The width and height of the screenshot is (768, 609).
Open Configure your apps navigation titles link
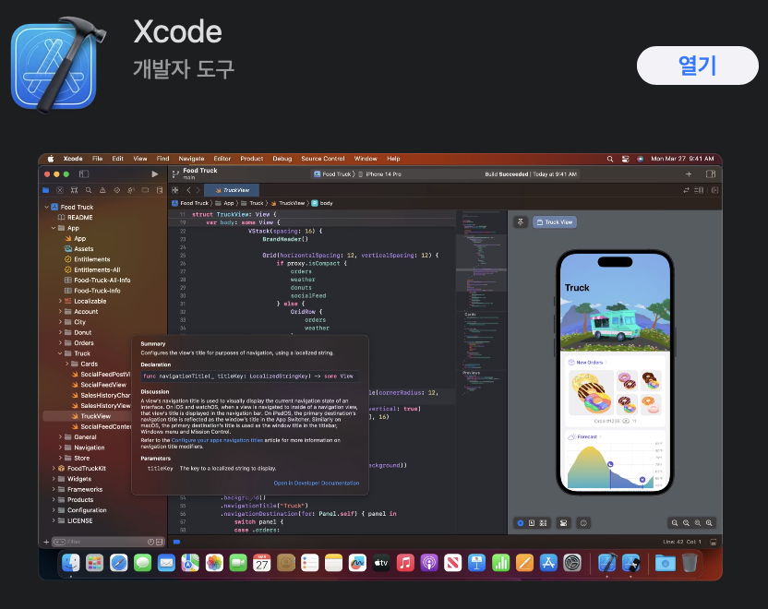pos(217,440)
